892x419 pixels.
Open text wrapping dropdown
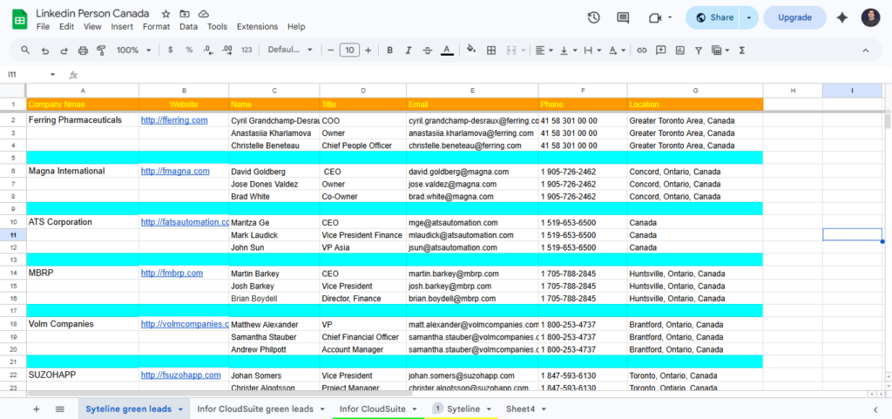point(593,50)
